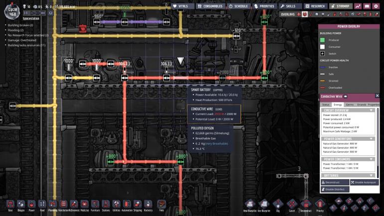This screenshot has width=384, height=216.
Task: Toggle the Oxygen overlay
Action: pos(299,14)
